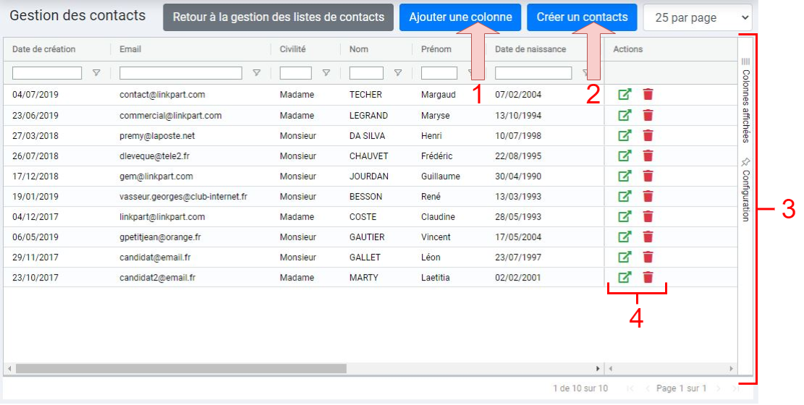Image resolution: width=804 pixels, height=405 pixels.
Task: Open edit icon for LEGRAND Maryse
Action: coord(625,115)
